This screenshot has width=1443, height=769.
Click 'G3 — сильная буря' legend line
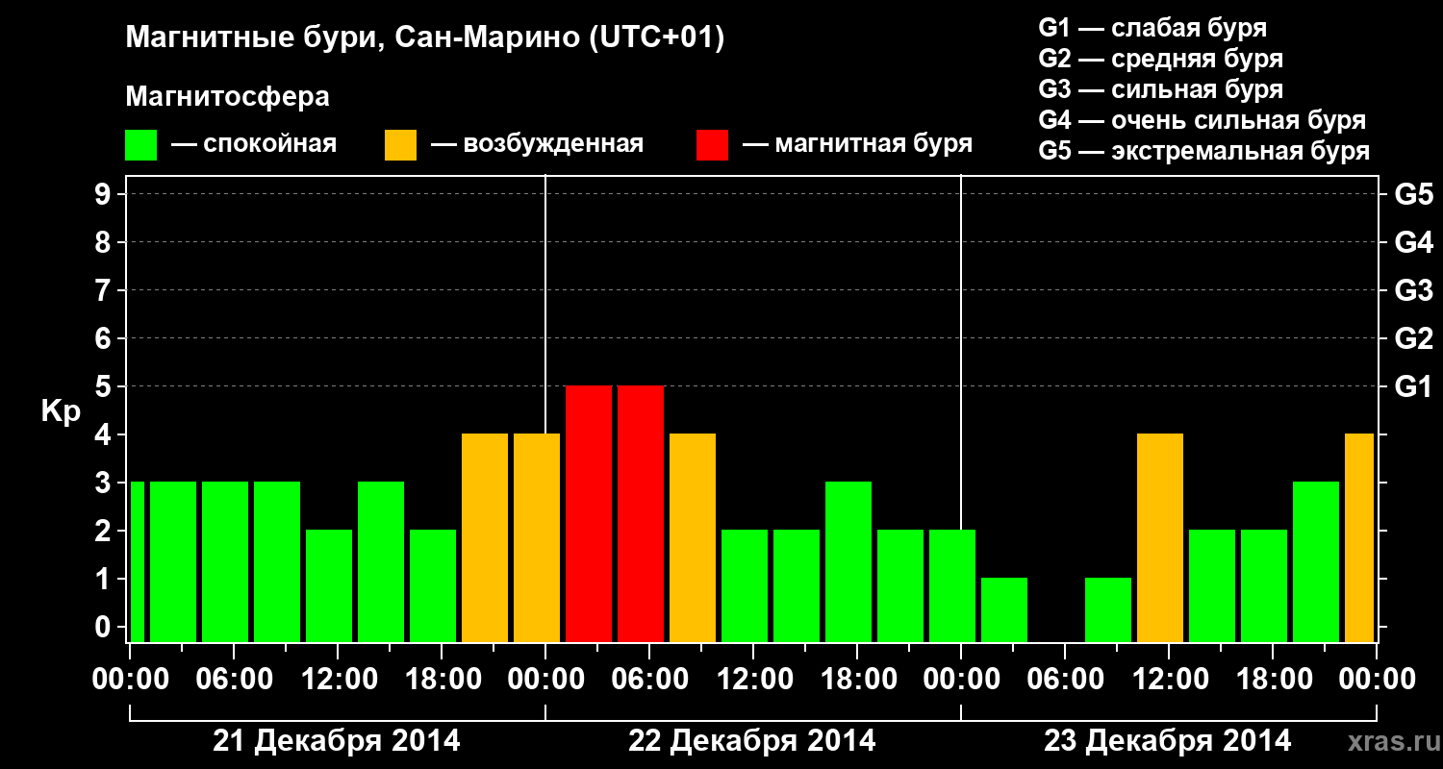1160,89
